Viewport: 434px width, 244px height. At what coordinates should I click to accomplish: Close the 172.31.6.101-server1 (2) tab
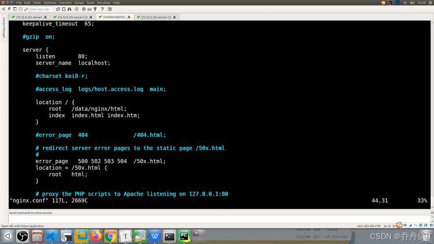(x=90, y=17)
